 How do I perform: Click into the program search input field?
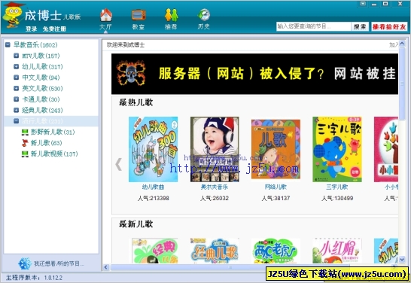click(313, 26)
